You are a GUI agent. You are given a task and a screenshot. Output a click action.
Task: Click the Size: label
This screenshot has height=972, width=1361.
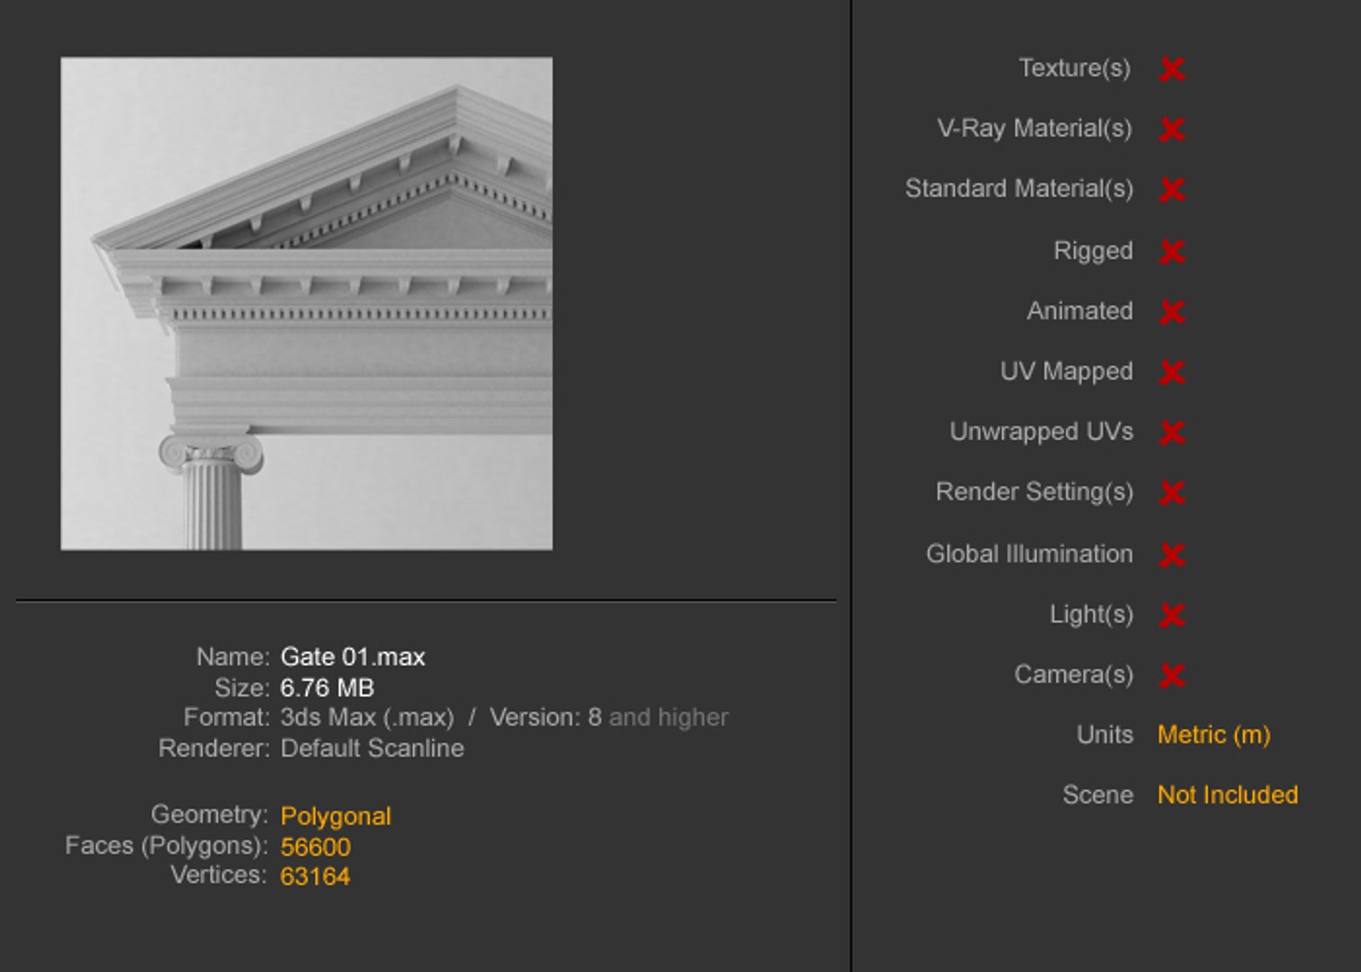[x=241, y=688]
